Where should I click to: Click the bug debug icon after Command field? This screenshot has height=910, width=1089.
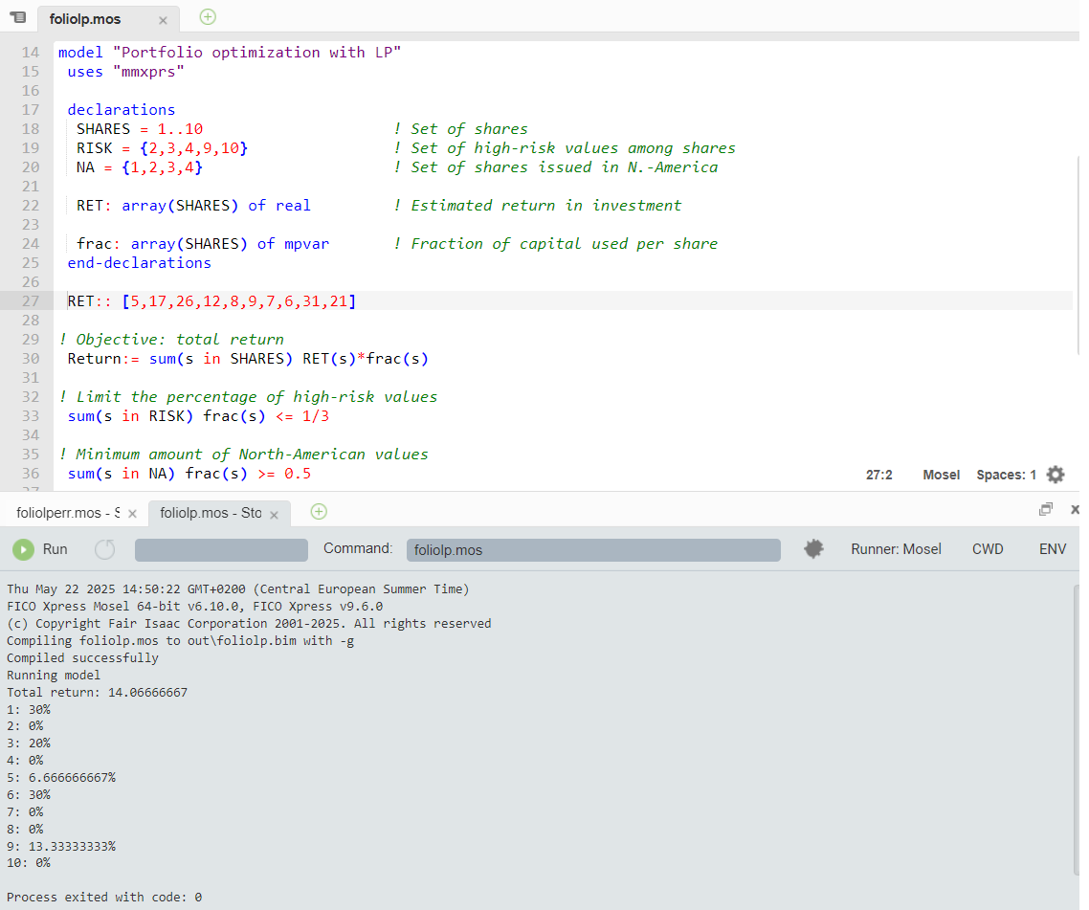(813, 549)
